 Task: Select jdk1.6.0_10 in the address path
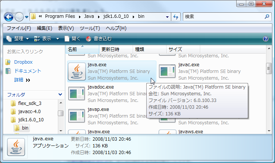pyautogui.click(x=116, y=16)
